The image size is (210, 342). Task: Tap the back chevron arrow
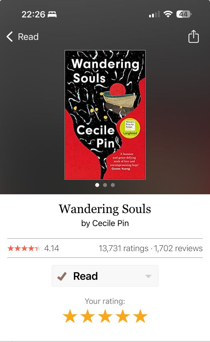pos(9,37)
